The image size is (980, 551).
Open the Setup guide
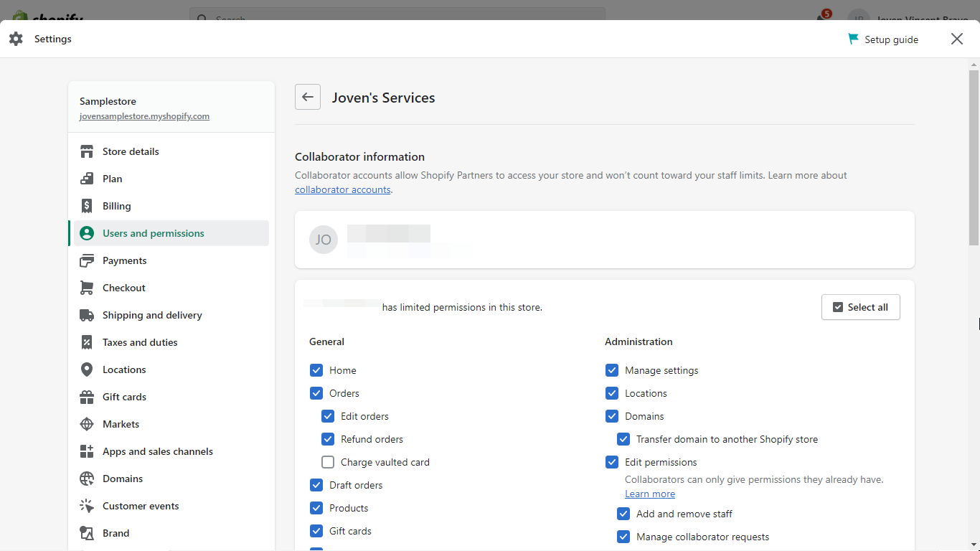click(x=883, y=39)
